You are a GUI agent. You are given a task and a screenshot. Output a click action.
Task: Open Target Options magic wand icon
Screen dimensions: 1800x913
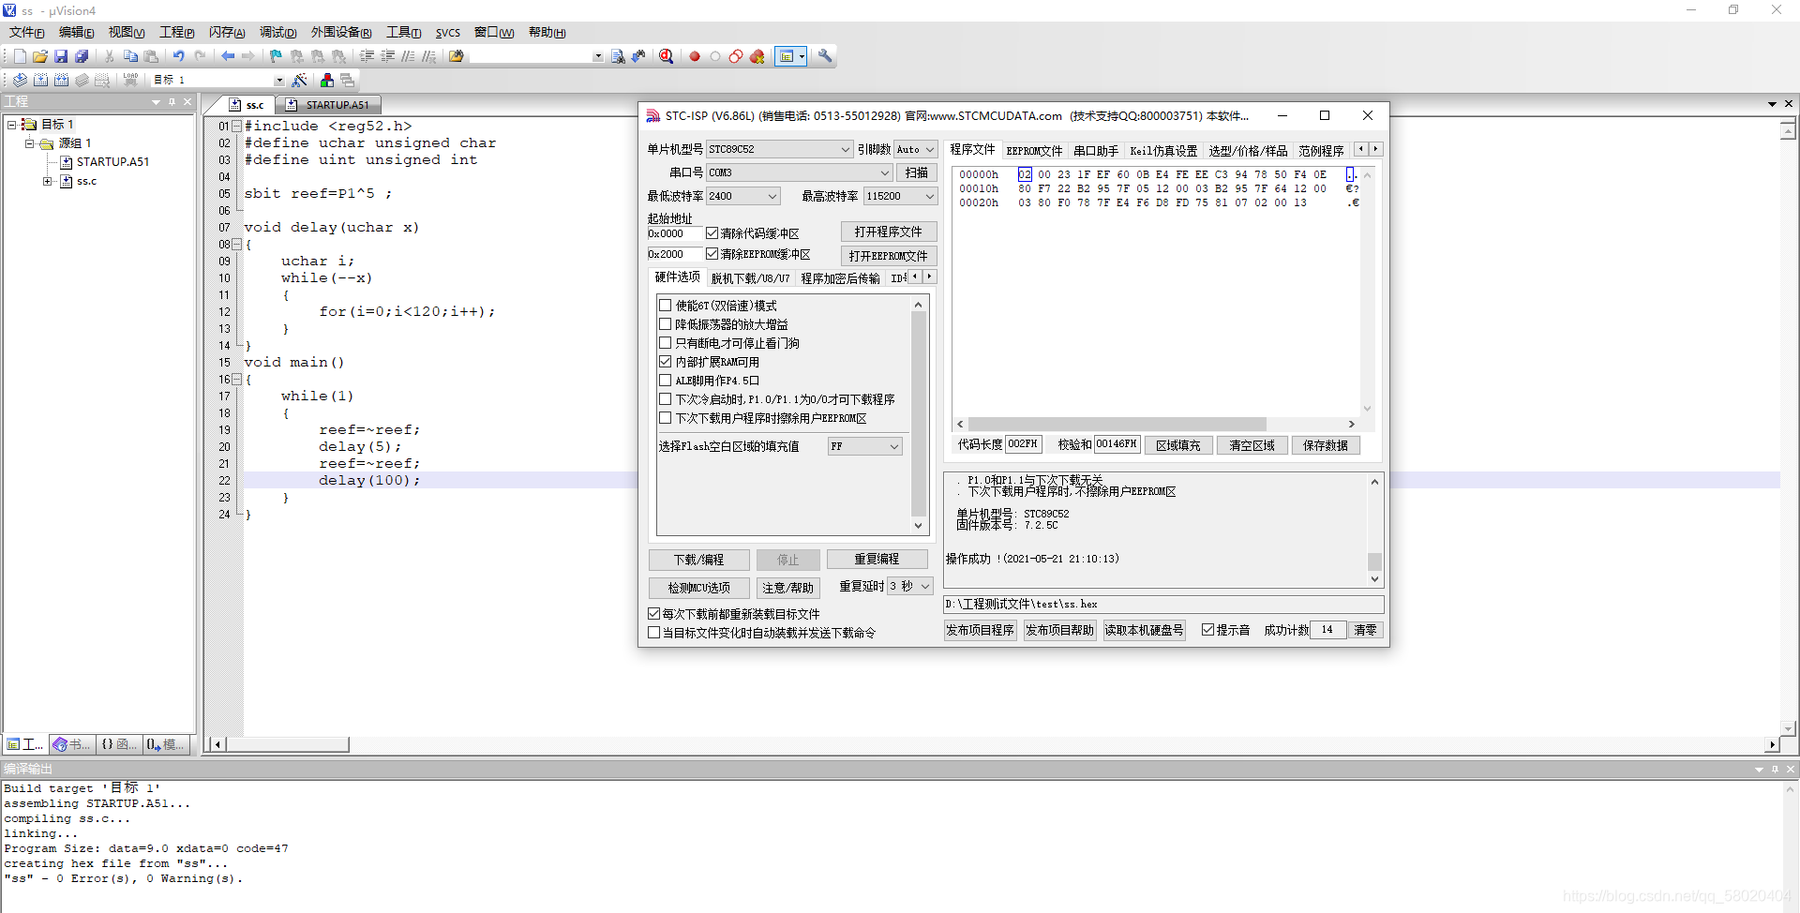(300, 80)
